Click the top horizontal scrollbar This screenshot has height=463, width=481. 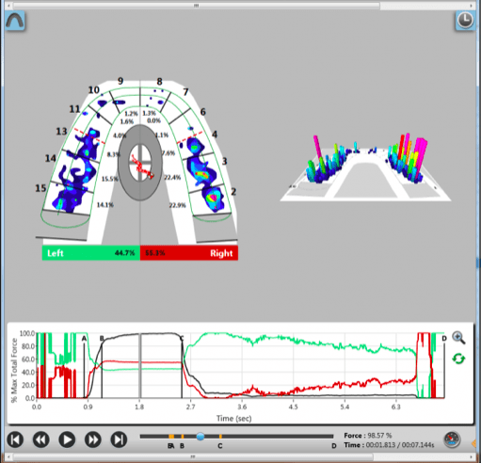(197, 6)
